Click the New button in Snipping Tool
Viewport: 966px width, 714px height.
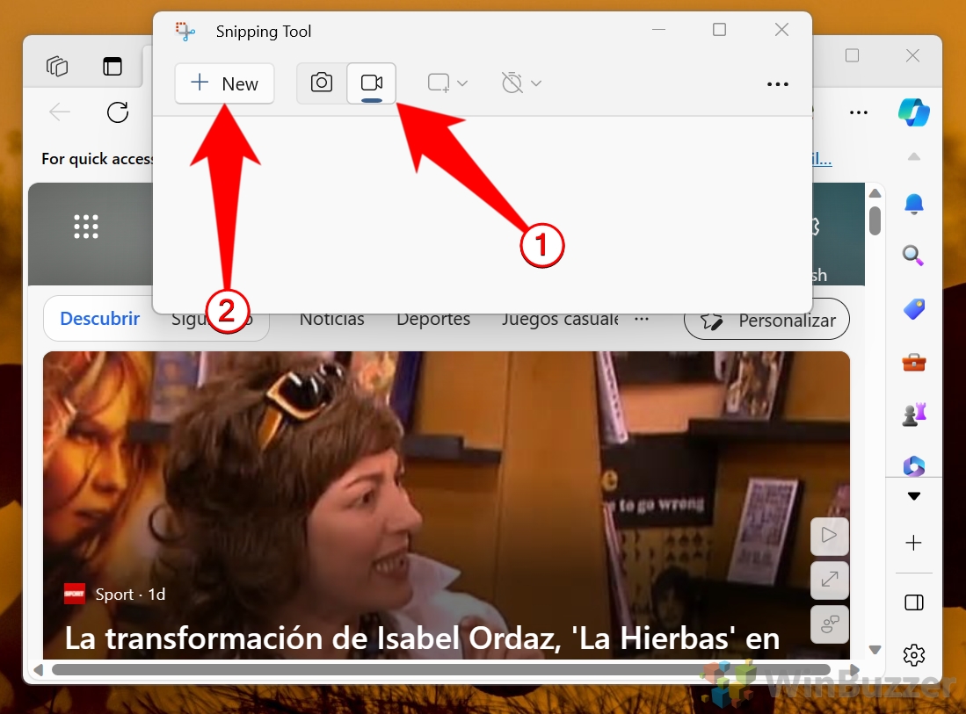224,83
